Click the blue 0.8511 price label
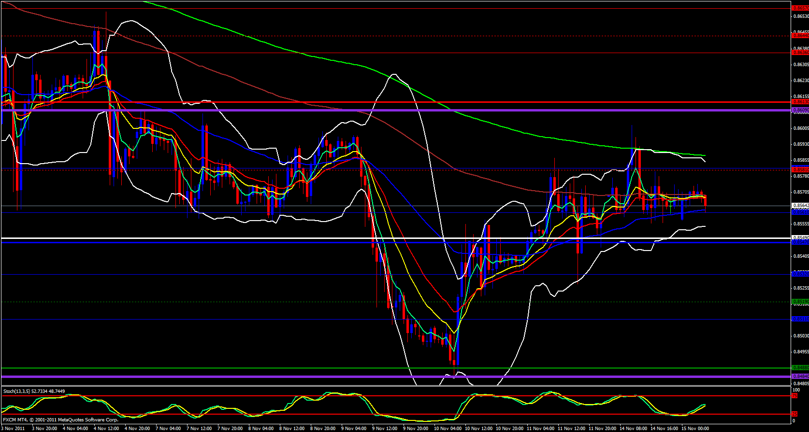 [x=800, y=319]
